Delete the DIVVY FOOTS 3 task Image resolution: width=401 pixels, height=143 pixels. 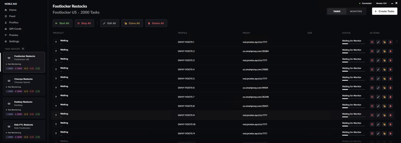(x=390, y=60)
